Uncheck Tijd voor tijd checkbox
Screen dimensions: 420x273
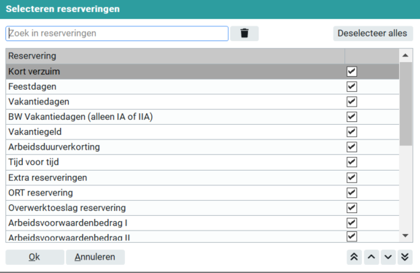pyautogui.click(x=351, y=162)
